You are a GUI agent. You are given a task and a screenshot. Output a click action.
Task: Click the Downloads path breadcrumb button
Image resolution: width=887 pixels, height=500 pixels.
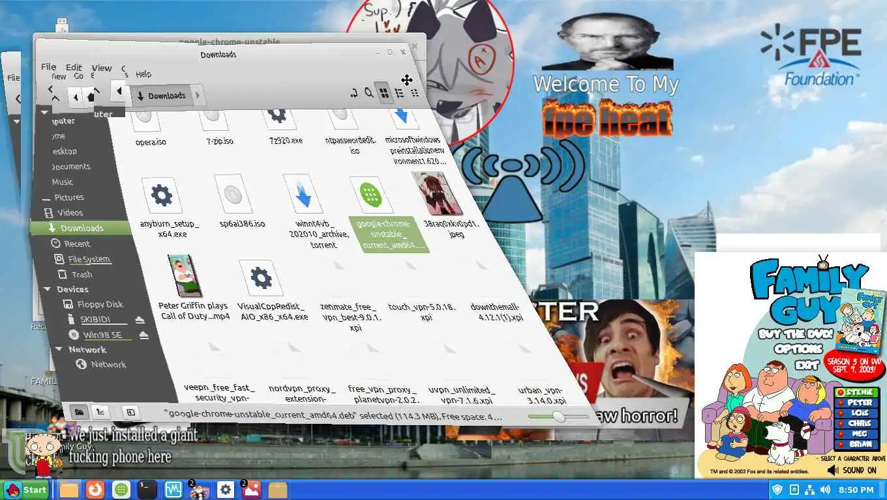coord(160,96)
